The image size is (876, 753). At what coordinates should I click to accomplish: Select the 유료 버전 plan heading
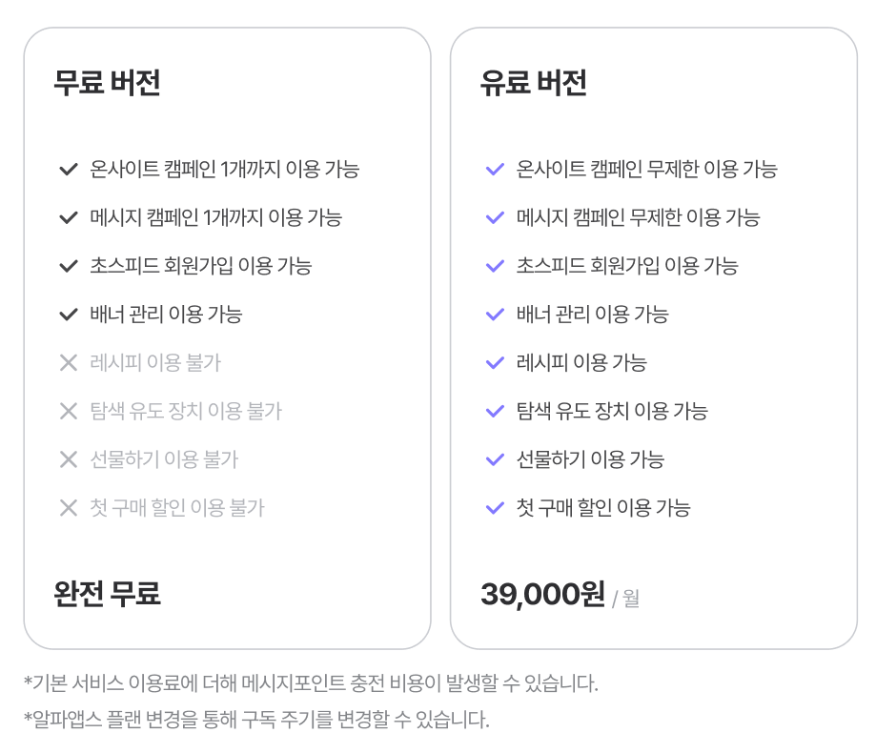(534, 83)
